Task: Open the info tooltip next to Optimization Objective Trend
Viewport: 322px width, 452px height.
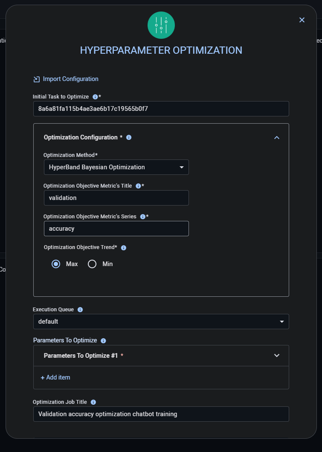Action: [x=123, y=247]
